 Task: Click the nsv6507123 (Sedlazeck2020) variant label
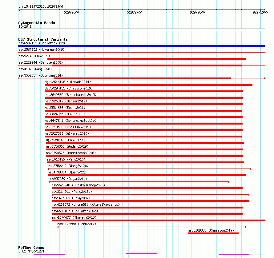click(x=42, y=43)
